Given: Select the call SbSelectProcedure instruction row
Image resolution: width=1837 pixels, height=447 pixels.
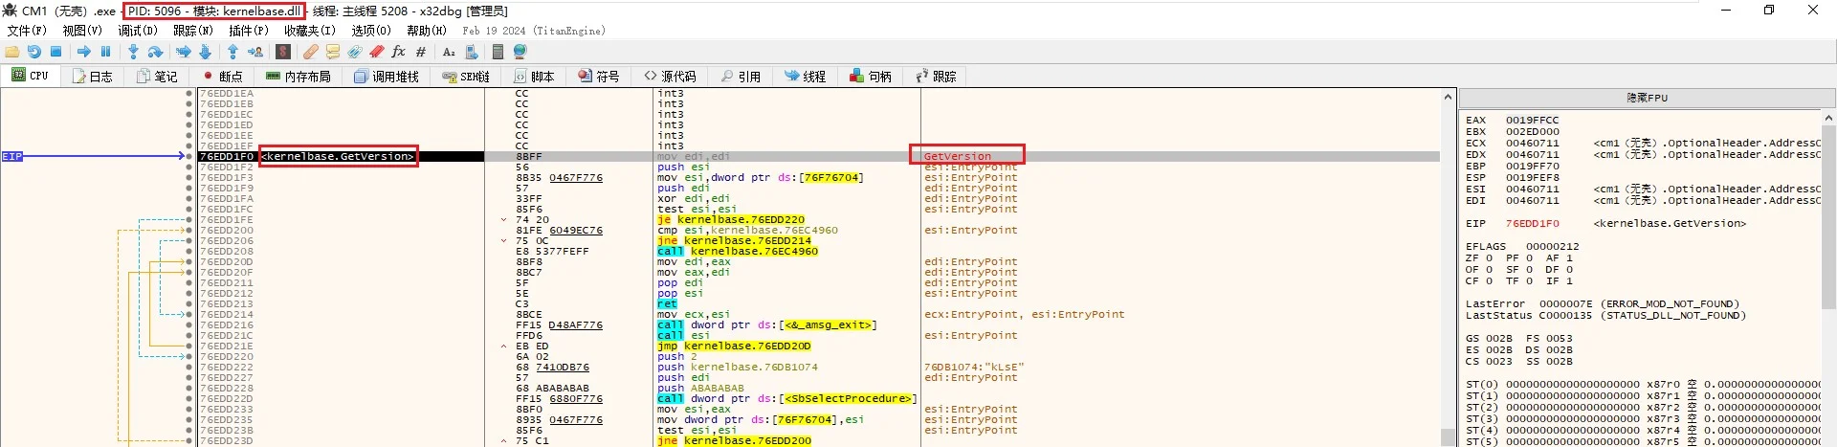Looking at the screenshot, I should (x=786, y=399).
